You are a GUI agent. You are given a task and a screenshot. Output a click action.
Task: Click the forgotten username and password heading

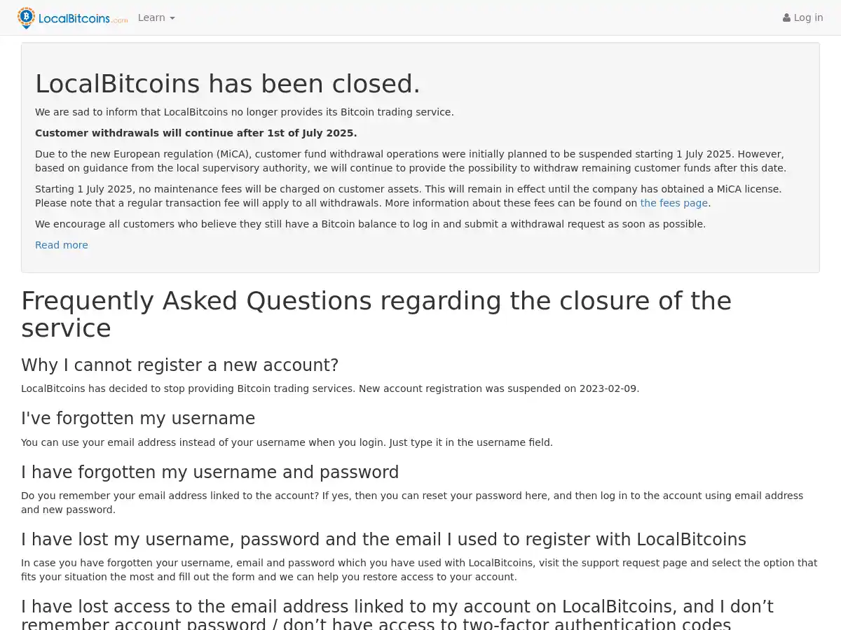(210, 472)
